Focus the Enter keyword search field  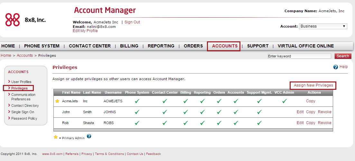pos(299,56)
